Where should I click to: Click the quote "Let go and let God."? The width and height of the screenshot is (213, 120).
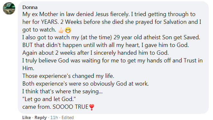point(49,99)
